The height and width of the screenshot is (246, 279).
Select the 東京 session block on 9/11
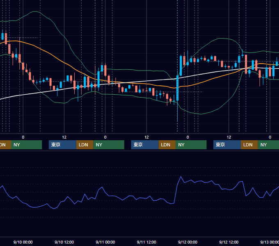tap(145, 145)
